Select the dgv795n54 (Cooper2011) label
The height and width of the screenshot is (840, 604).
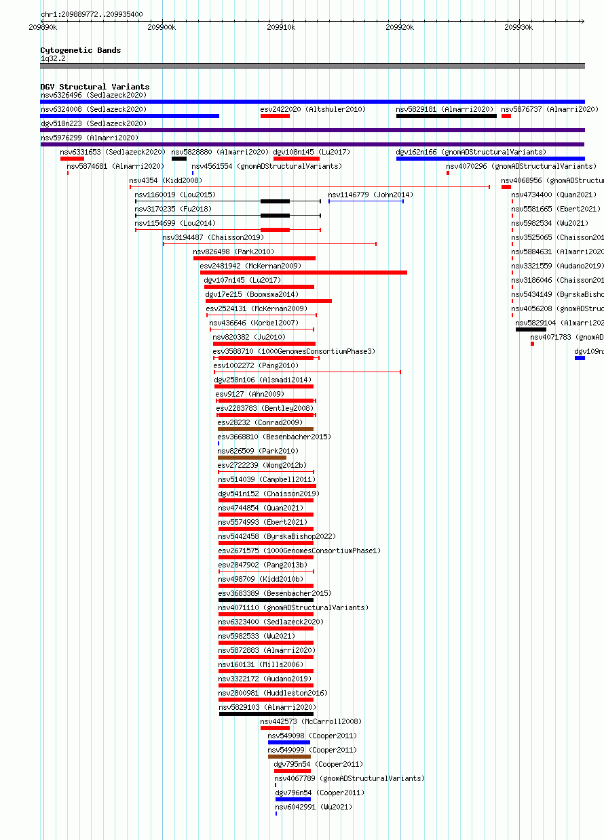[318, 764]
